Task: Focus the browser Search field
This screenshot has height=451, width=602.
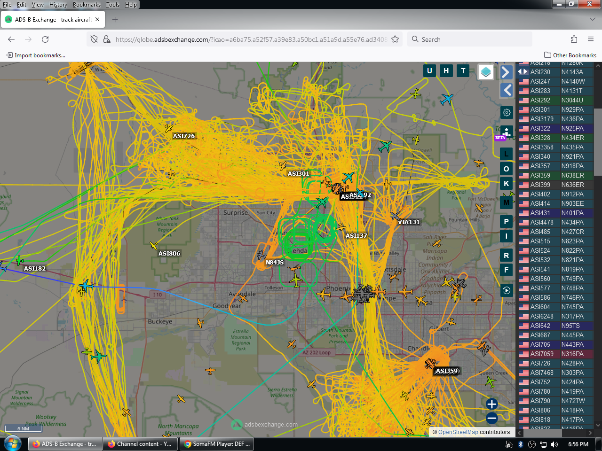Action: [470, 39]
